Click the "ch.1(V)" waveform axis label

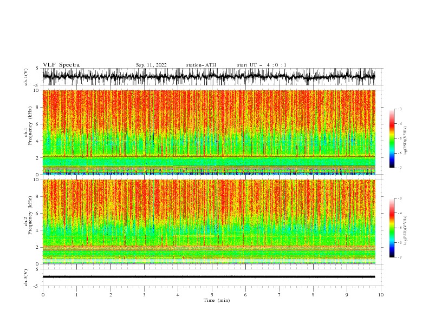click(26, 77)
